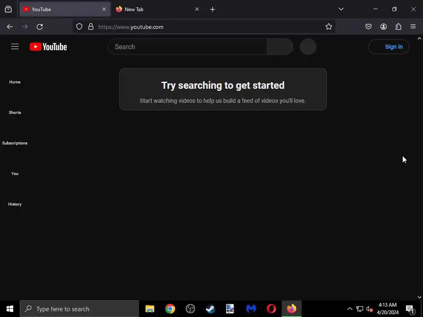This screenshot has width=423, height=317.
Task: Launch Google Chrome from the taskbar
Action: pos(170,309)
